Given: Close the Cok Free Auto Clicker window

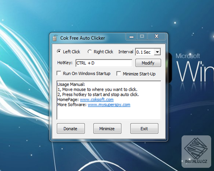Looking at the screenshot, I should [157, 36].
